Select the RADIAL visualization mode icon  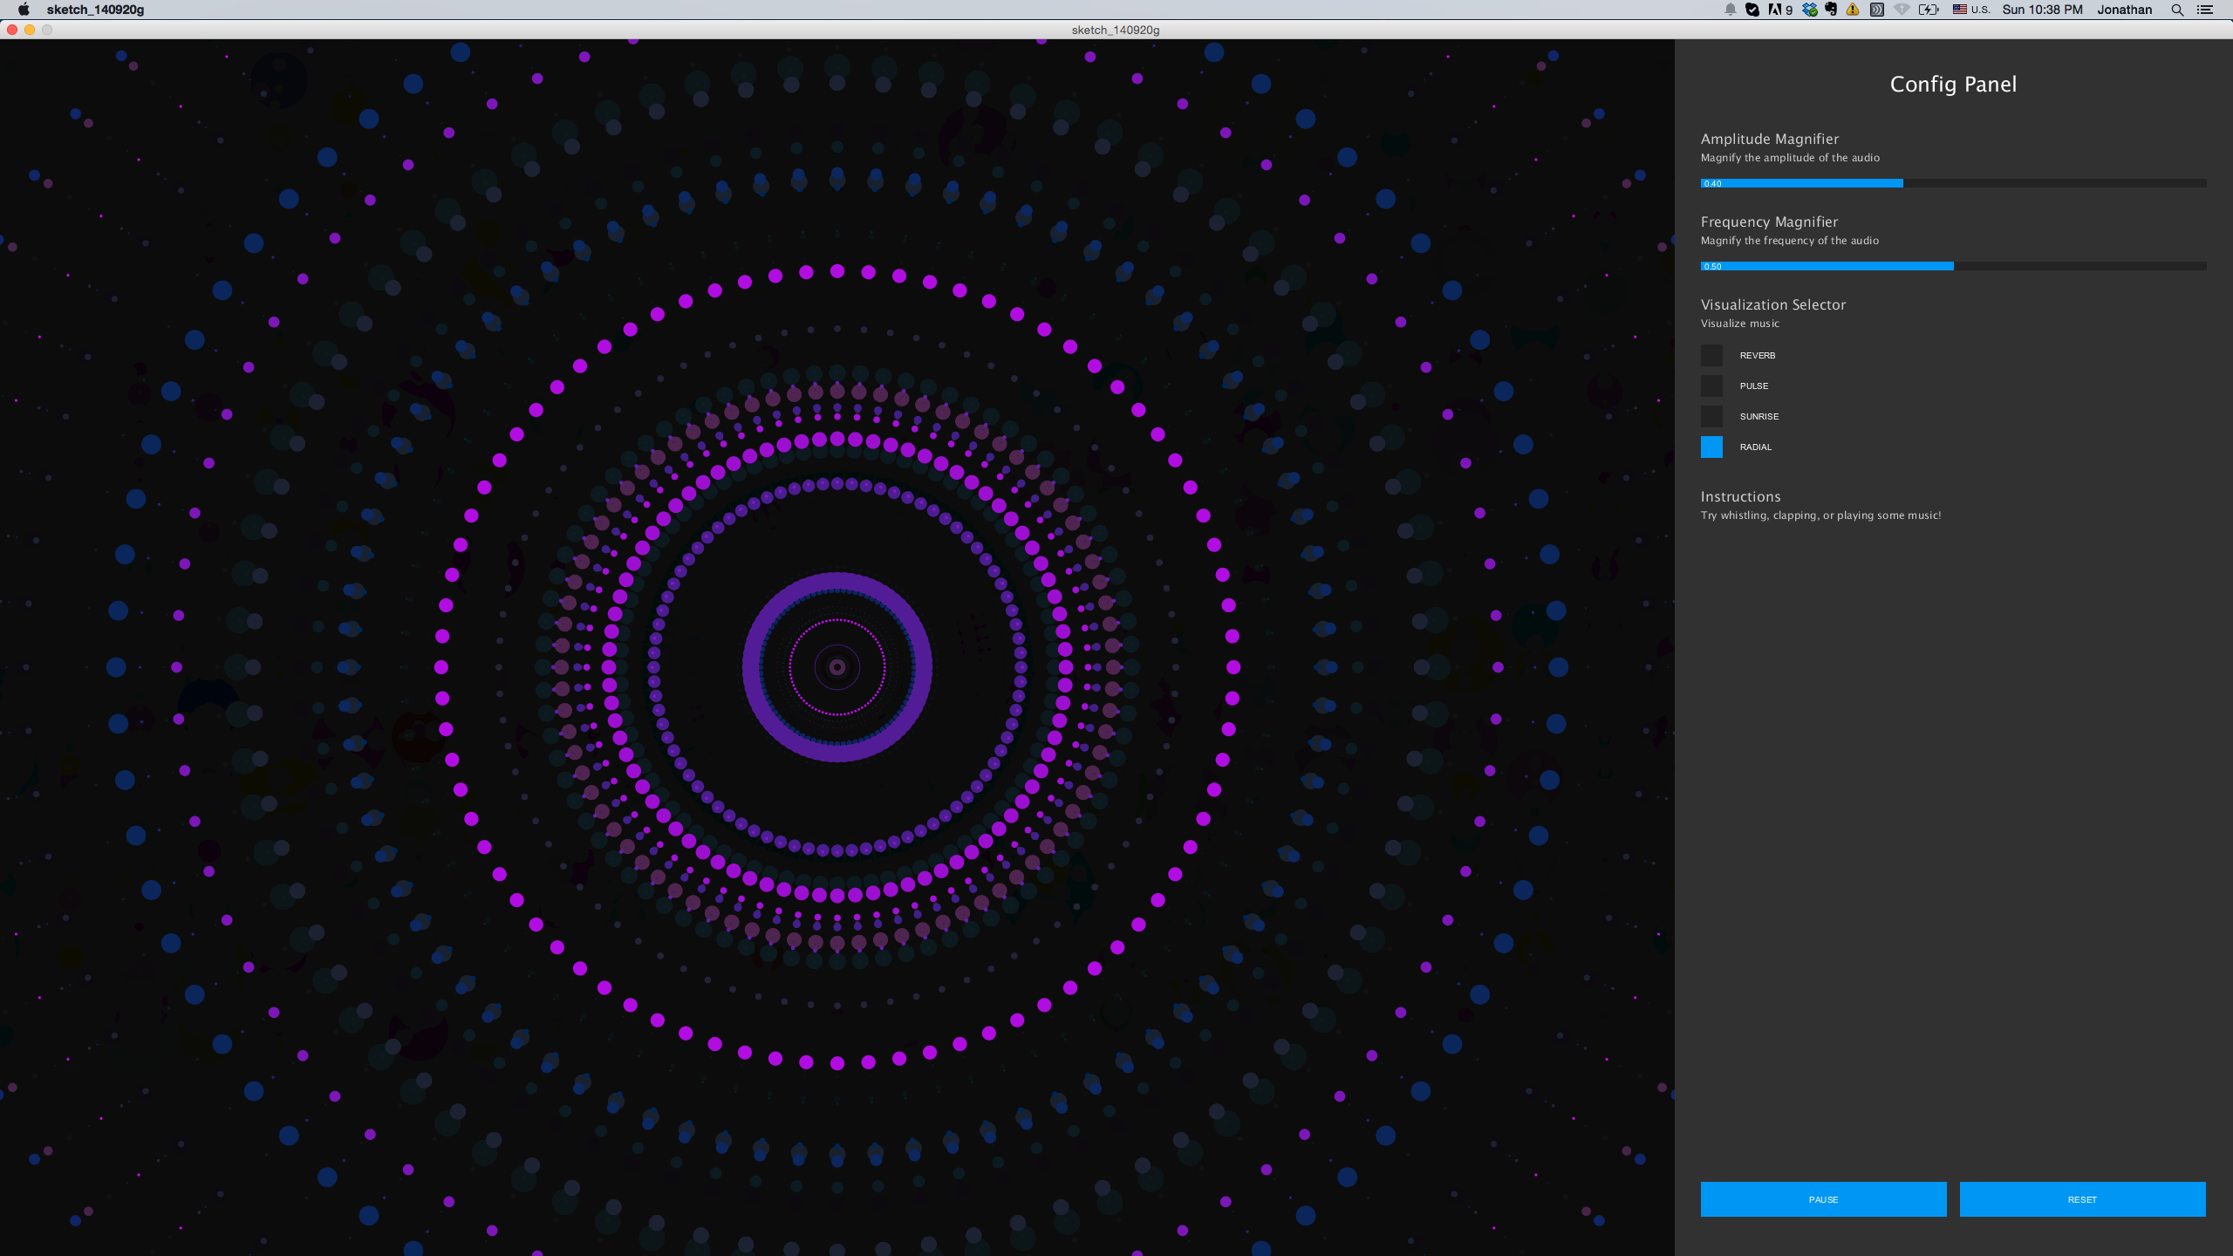coord(1711,447)
